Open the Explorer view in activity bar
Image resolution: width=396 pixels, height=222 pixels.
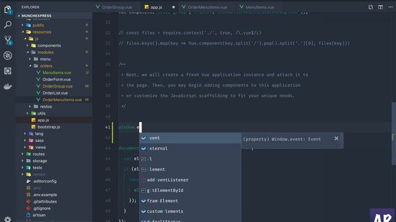coord(8,10)
